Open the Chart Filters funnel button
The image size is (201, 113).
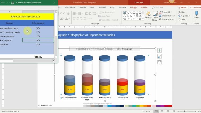click(x=159, y=62)
